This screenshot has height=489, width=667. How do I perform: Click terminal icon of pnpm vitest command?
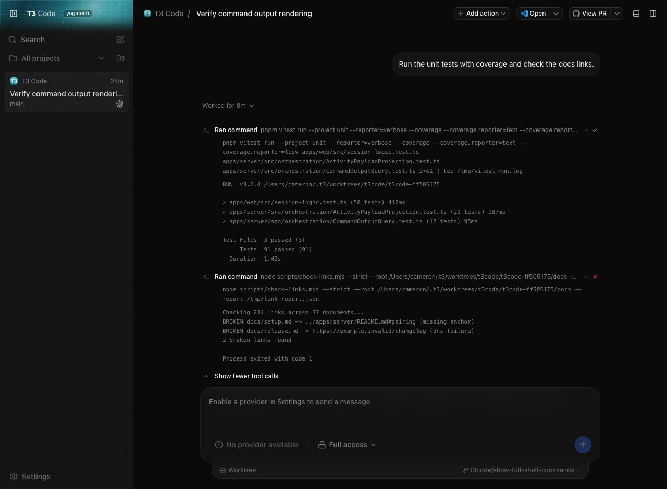point(206,130)
